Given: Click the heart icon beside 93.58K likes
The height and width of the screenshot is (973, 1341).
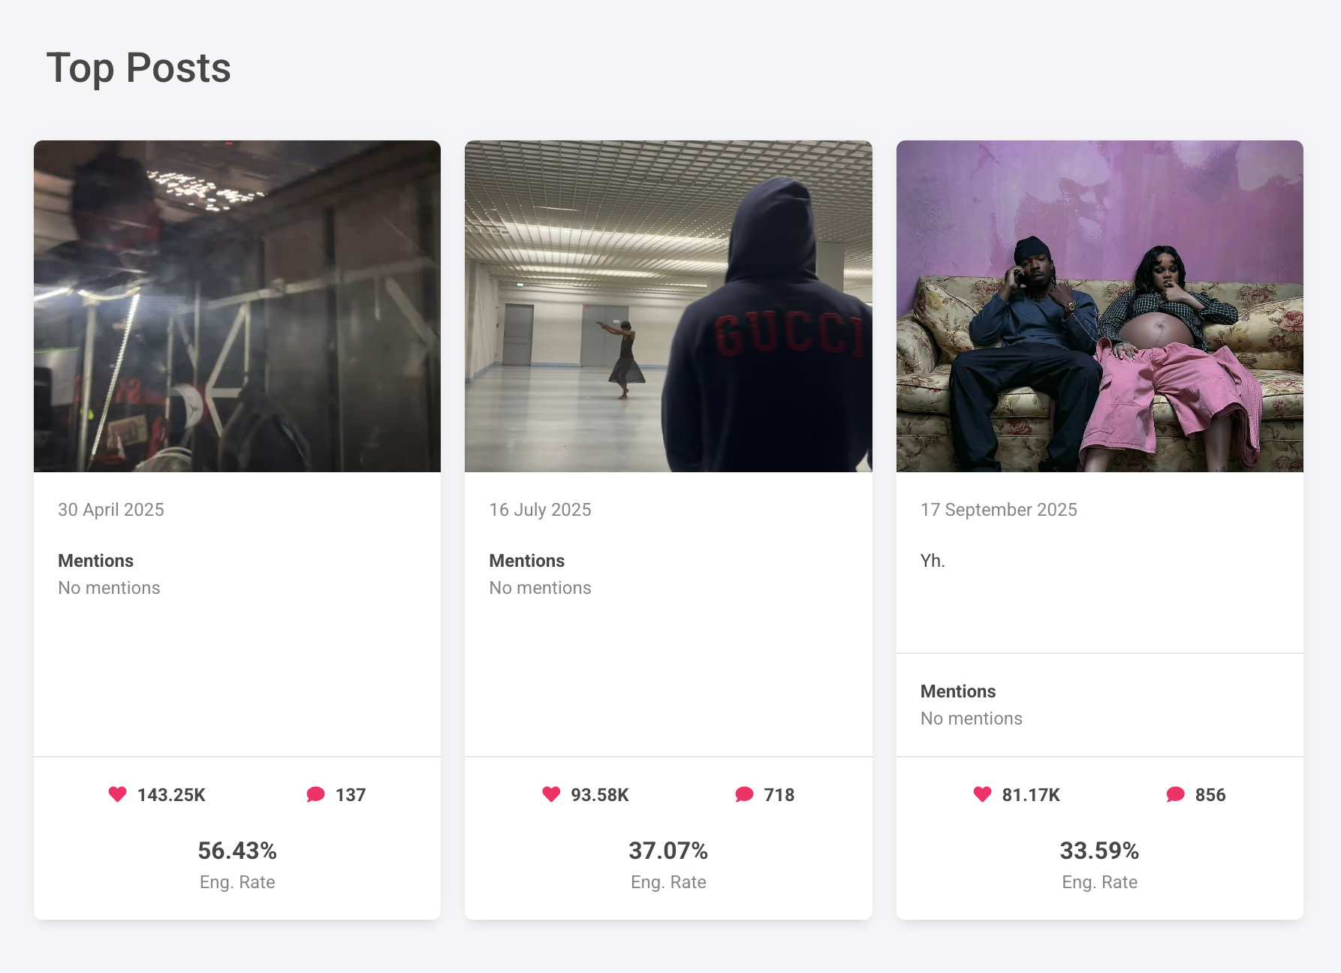Looking at the screenshot, I should [551, 794].
